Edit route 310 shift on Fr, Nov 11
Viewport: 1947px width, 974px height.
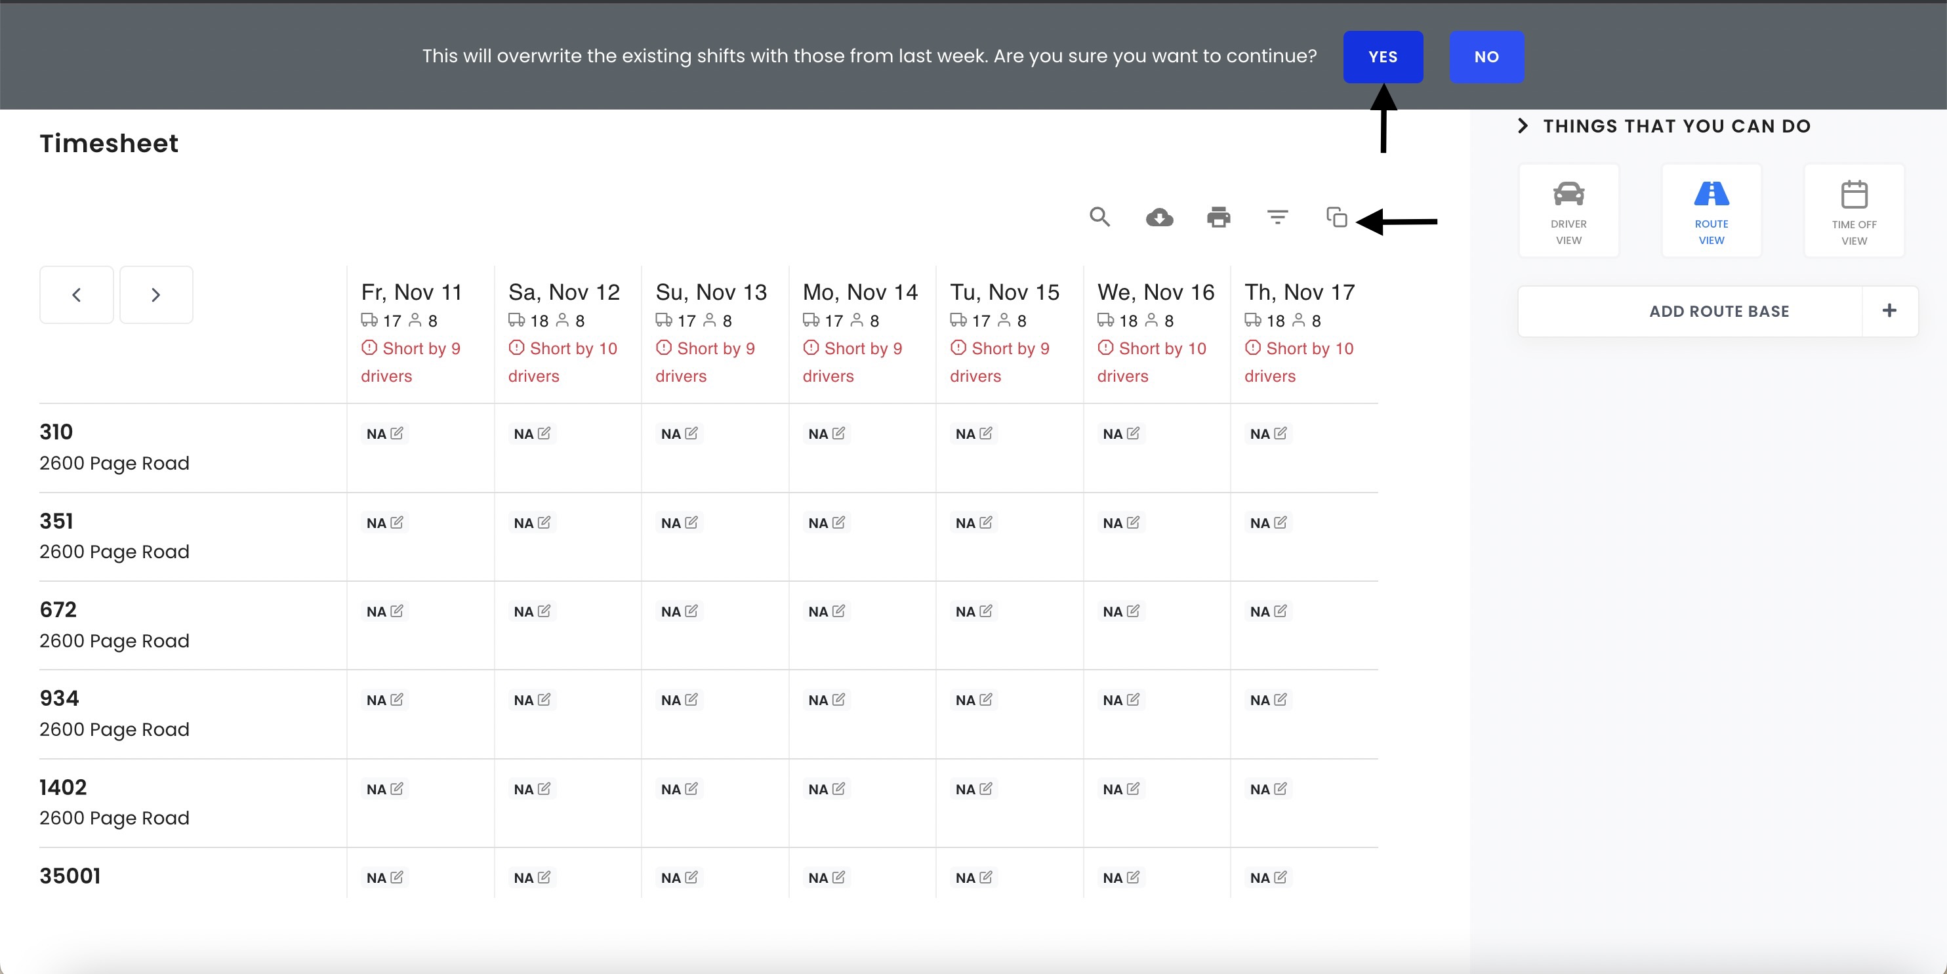(397, 434)
